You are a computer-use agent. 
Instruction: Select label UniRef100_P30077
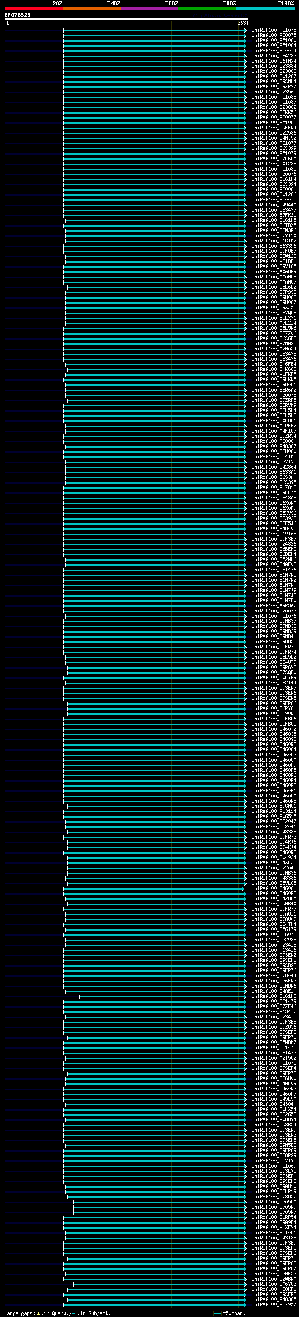tap(274, 118)
